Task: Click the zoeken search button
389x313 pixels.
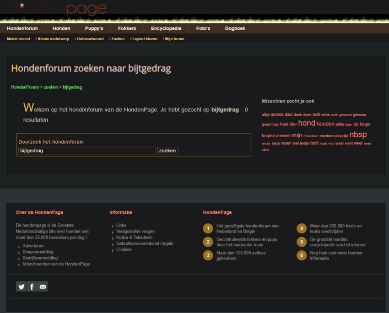Action: coord(167,151)
